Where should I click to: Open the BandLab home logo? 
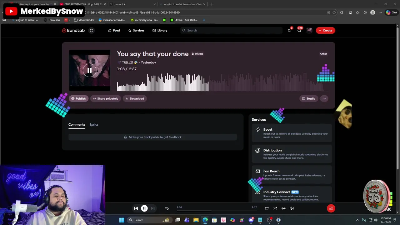(73, 30)
